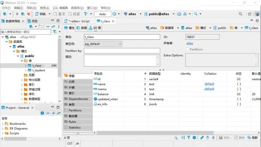Image resolution: width=261 pixels, height=147 pixels.
Task: Collapse the public schema node
Action: [18, 56]
